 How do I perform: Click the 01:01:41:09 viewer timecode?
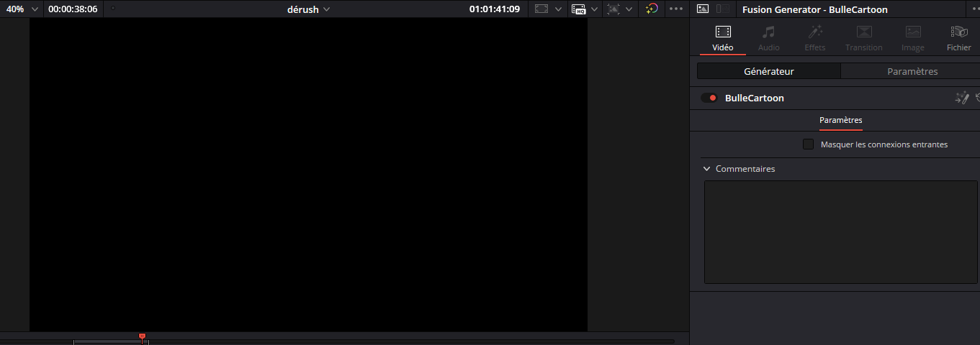pos(495,9)
